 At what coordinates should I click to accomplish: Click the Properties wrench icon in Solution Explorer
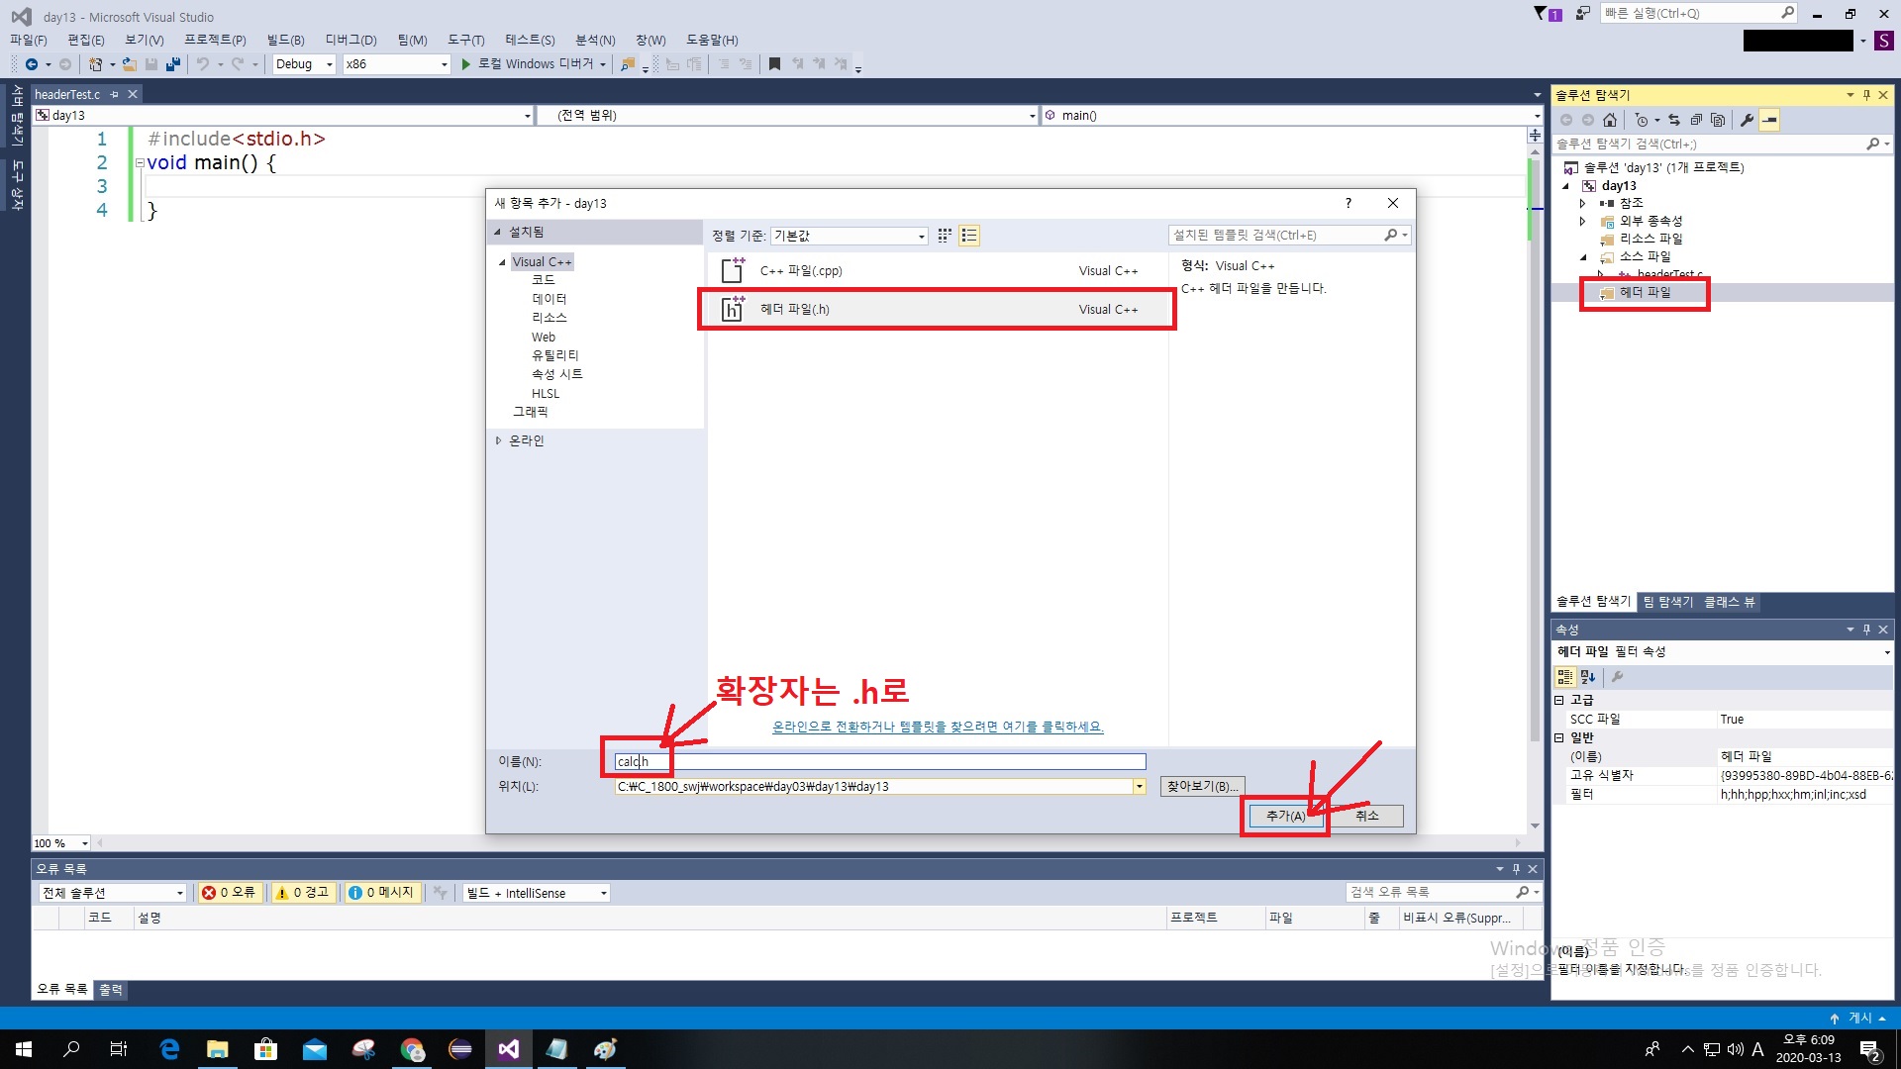(x=1747, y=120)
